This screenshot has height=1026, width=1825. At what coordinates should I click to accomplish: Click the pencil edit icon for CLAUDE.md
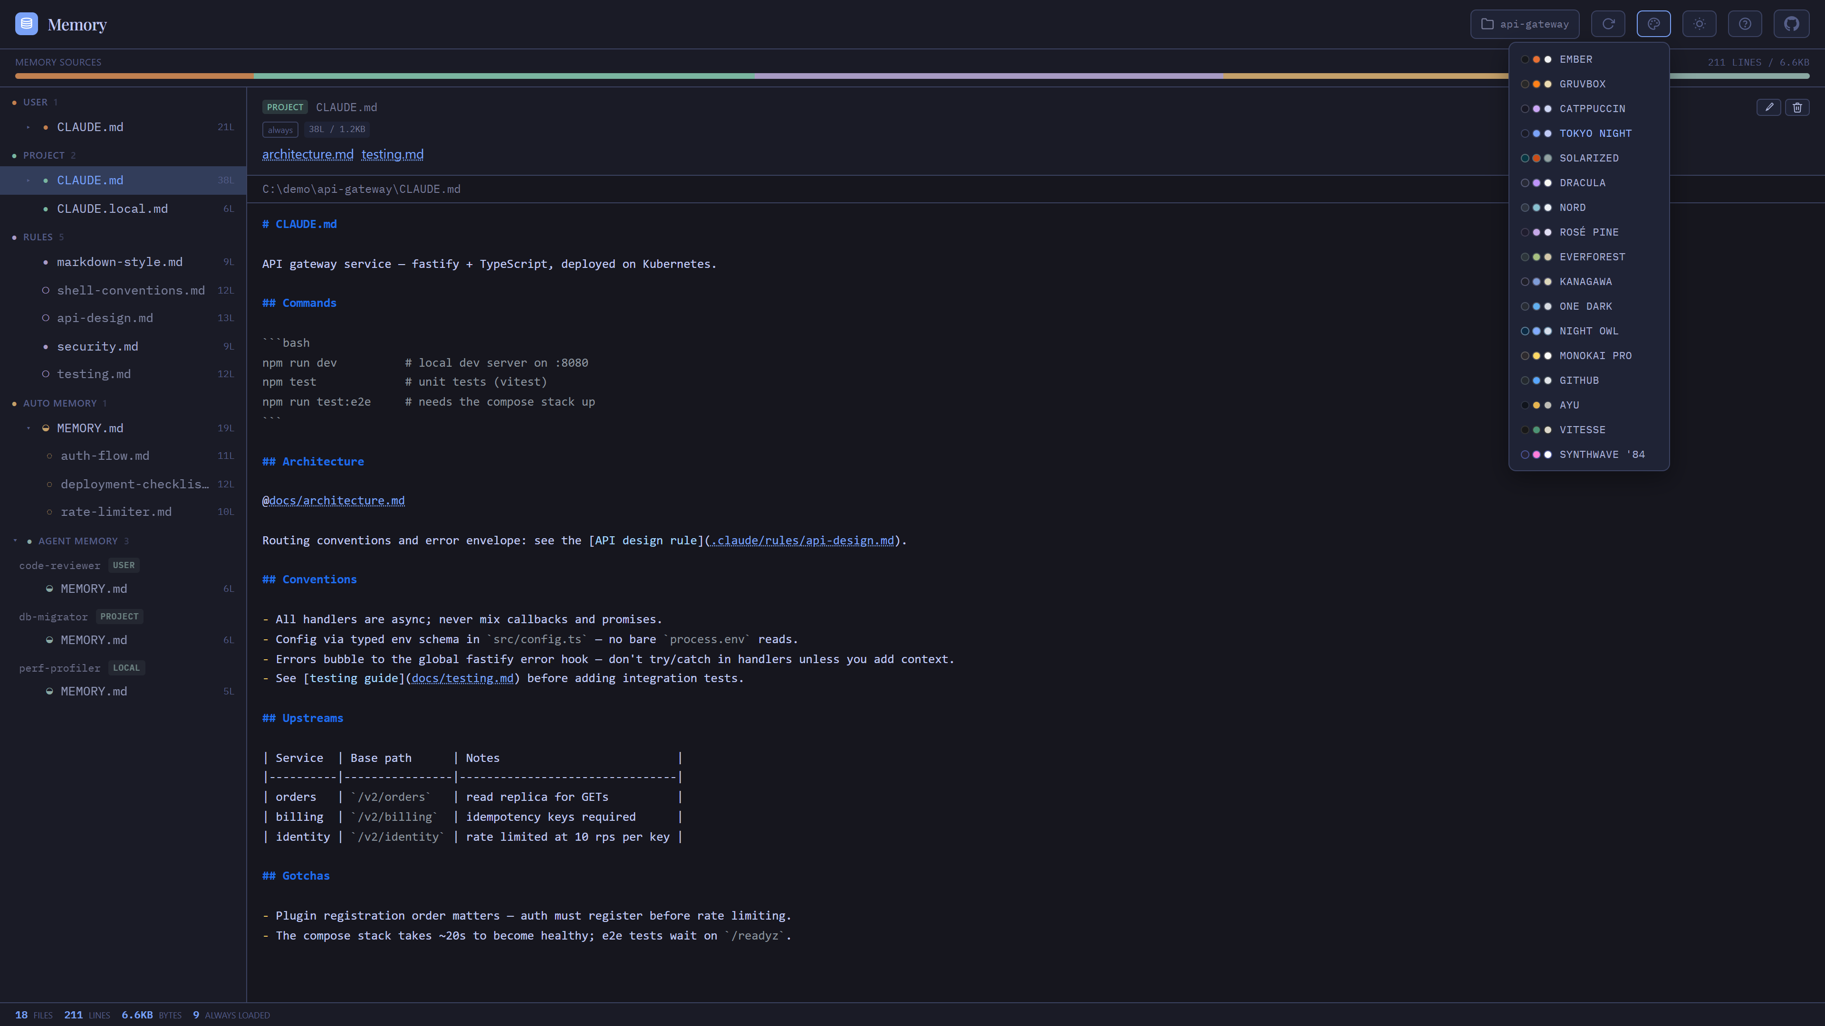[x=1769, y=108]
